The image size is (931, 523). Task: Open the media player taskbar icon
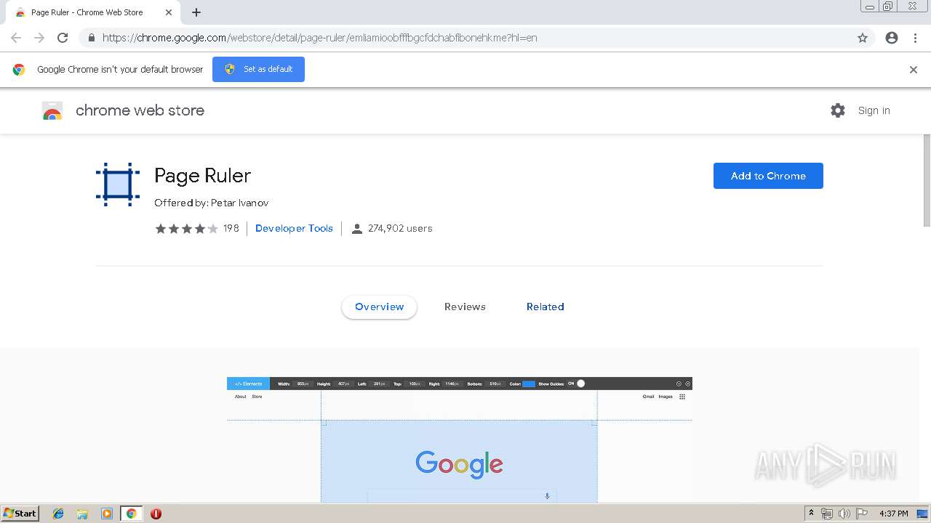point(107,514)
